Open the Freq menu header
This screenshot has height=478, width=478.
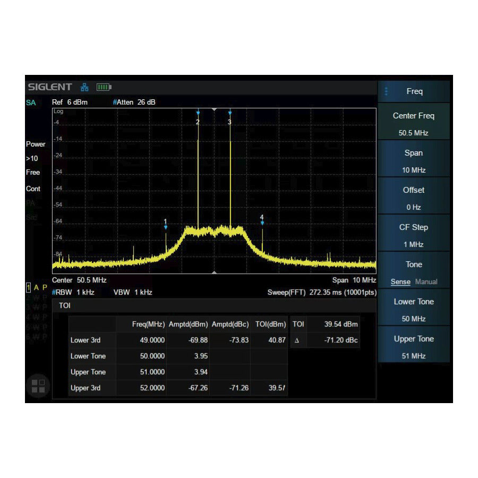click(x=414, y=91)
